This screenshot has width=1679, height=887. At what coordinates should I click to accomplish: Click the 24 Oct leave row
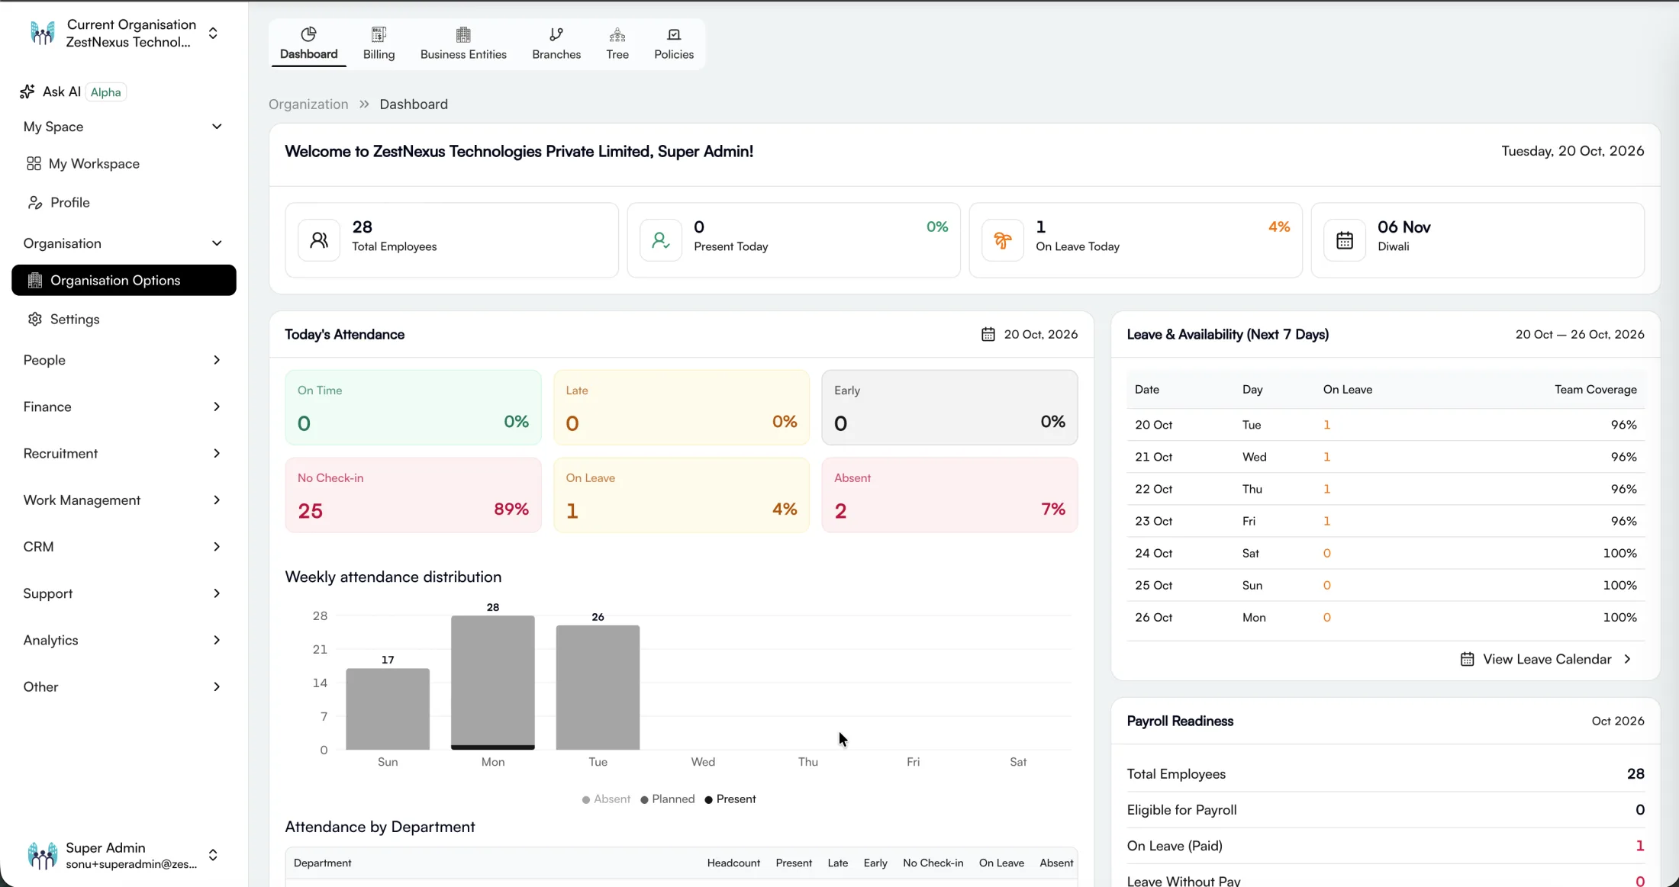tap(1385, 553)
